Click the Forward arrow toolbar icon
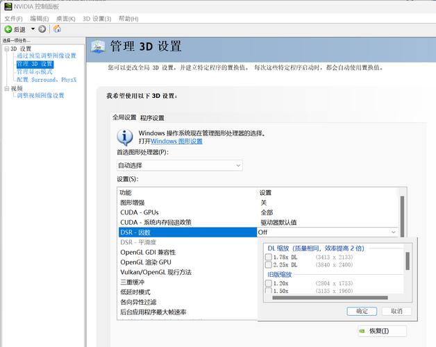Viewport: 436px width, 347px height. (42, 29)
